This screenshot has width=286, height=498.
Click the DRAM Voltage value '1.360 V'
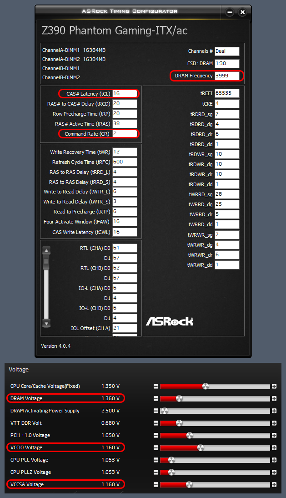tap(110, 398)
